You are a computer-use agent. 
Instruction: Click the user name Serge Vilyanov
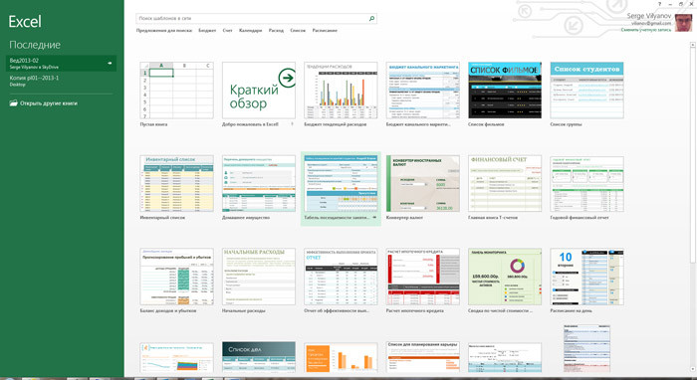649,16
